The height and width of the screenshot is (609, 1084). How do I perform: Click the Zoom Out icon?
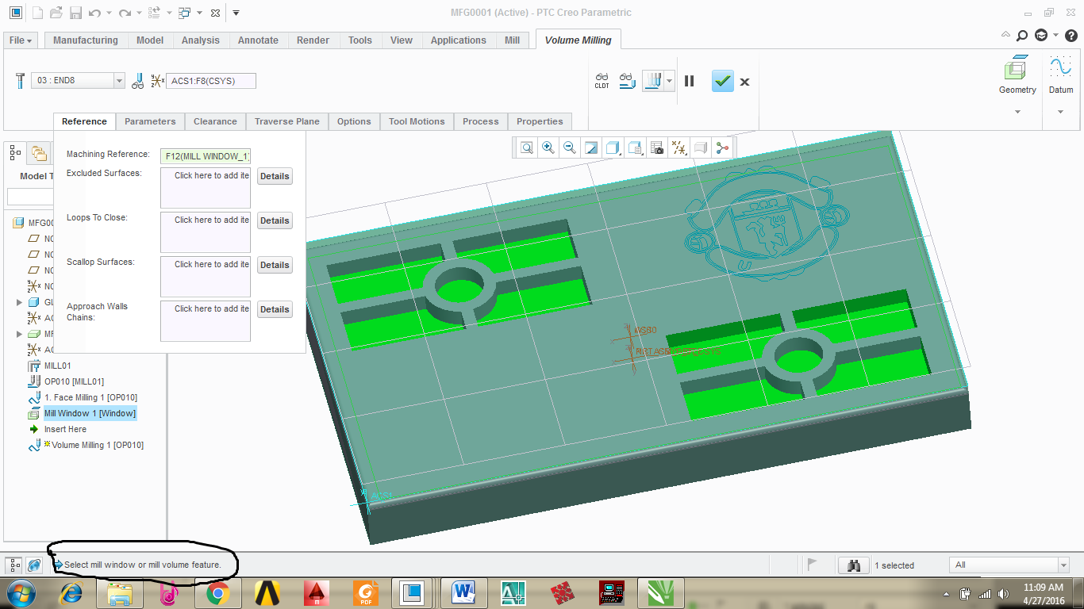point(570,147)
